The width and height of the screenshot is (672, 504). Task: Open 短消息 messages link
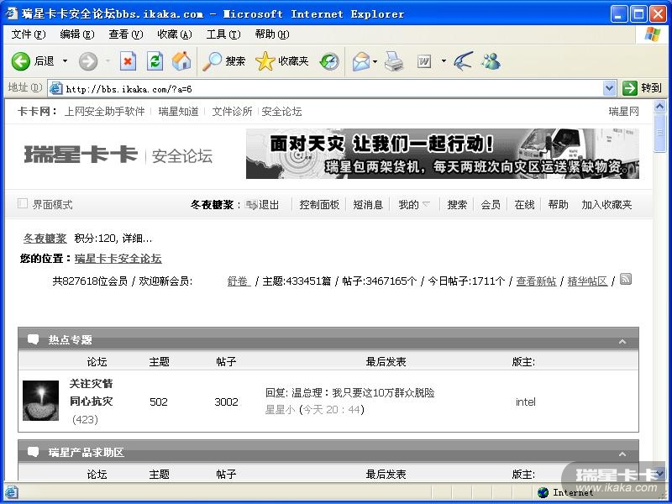click(x=368, y=205)
